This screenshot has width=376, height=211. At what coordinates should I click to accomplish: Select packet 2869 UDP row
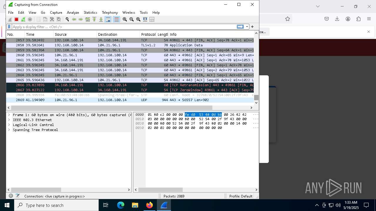pyautogui.click(x=130, y=100)
